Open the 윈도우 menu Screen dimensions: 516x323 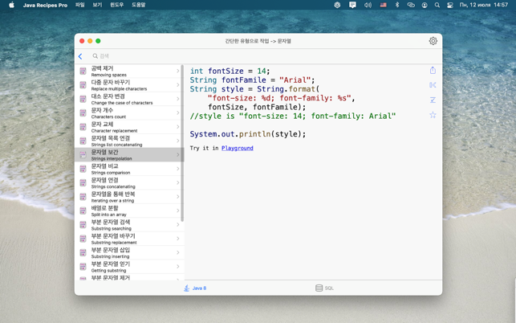(117, 5)
